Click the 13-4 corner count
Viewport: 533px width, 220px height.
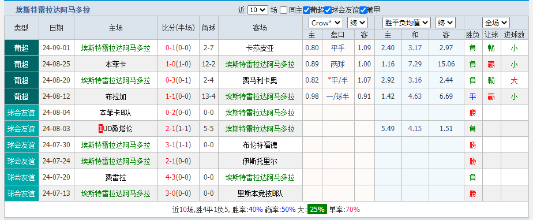(208, 96)
